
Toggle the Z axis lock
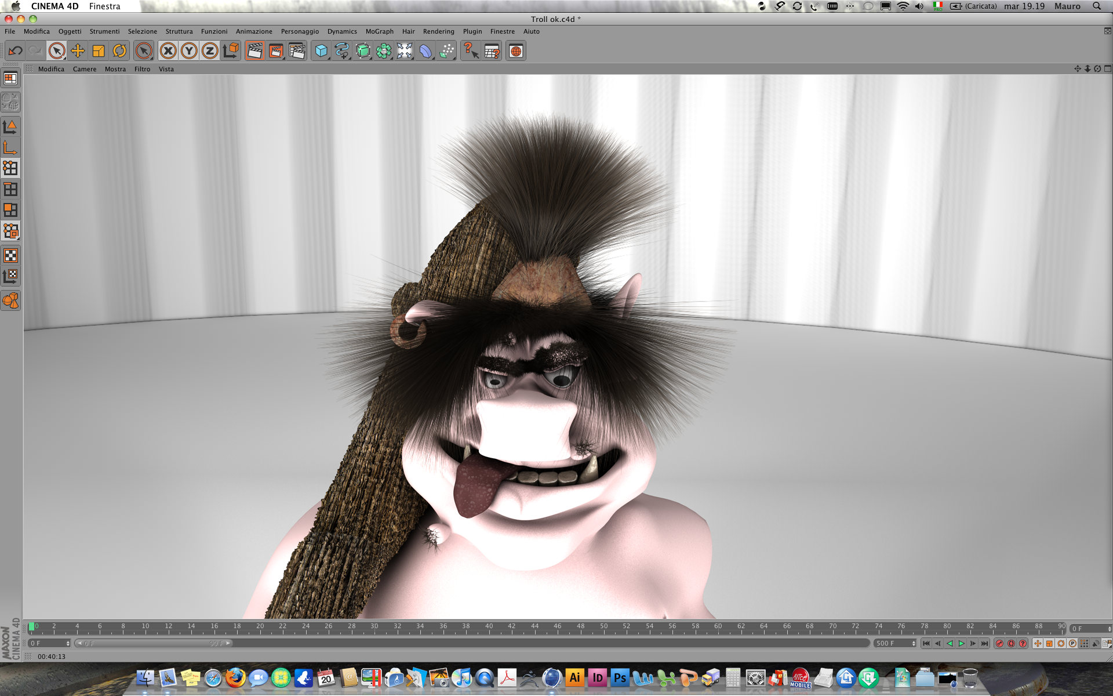210,51
